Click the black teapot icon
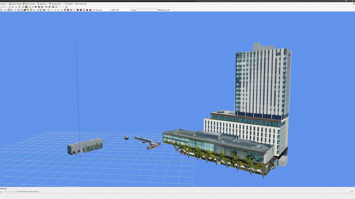355x199 pixels. [x=87, y=10]
